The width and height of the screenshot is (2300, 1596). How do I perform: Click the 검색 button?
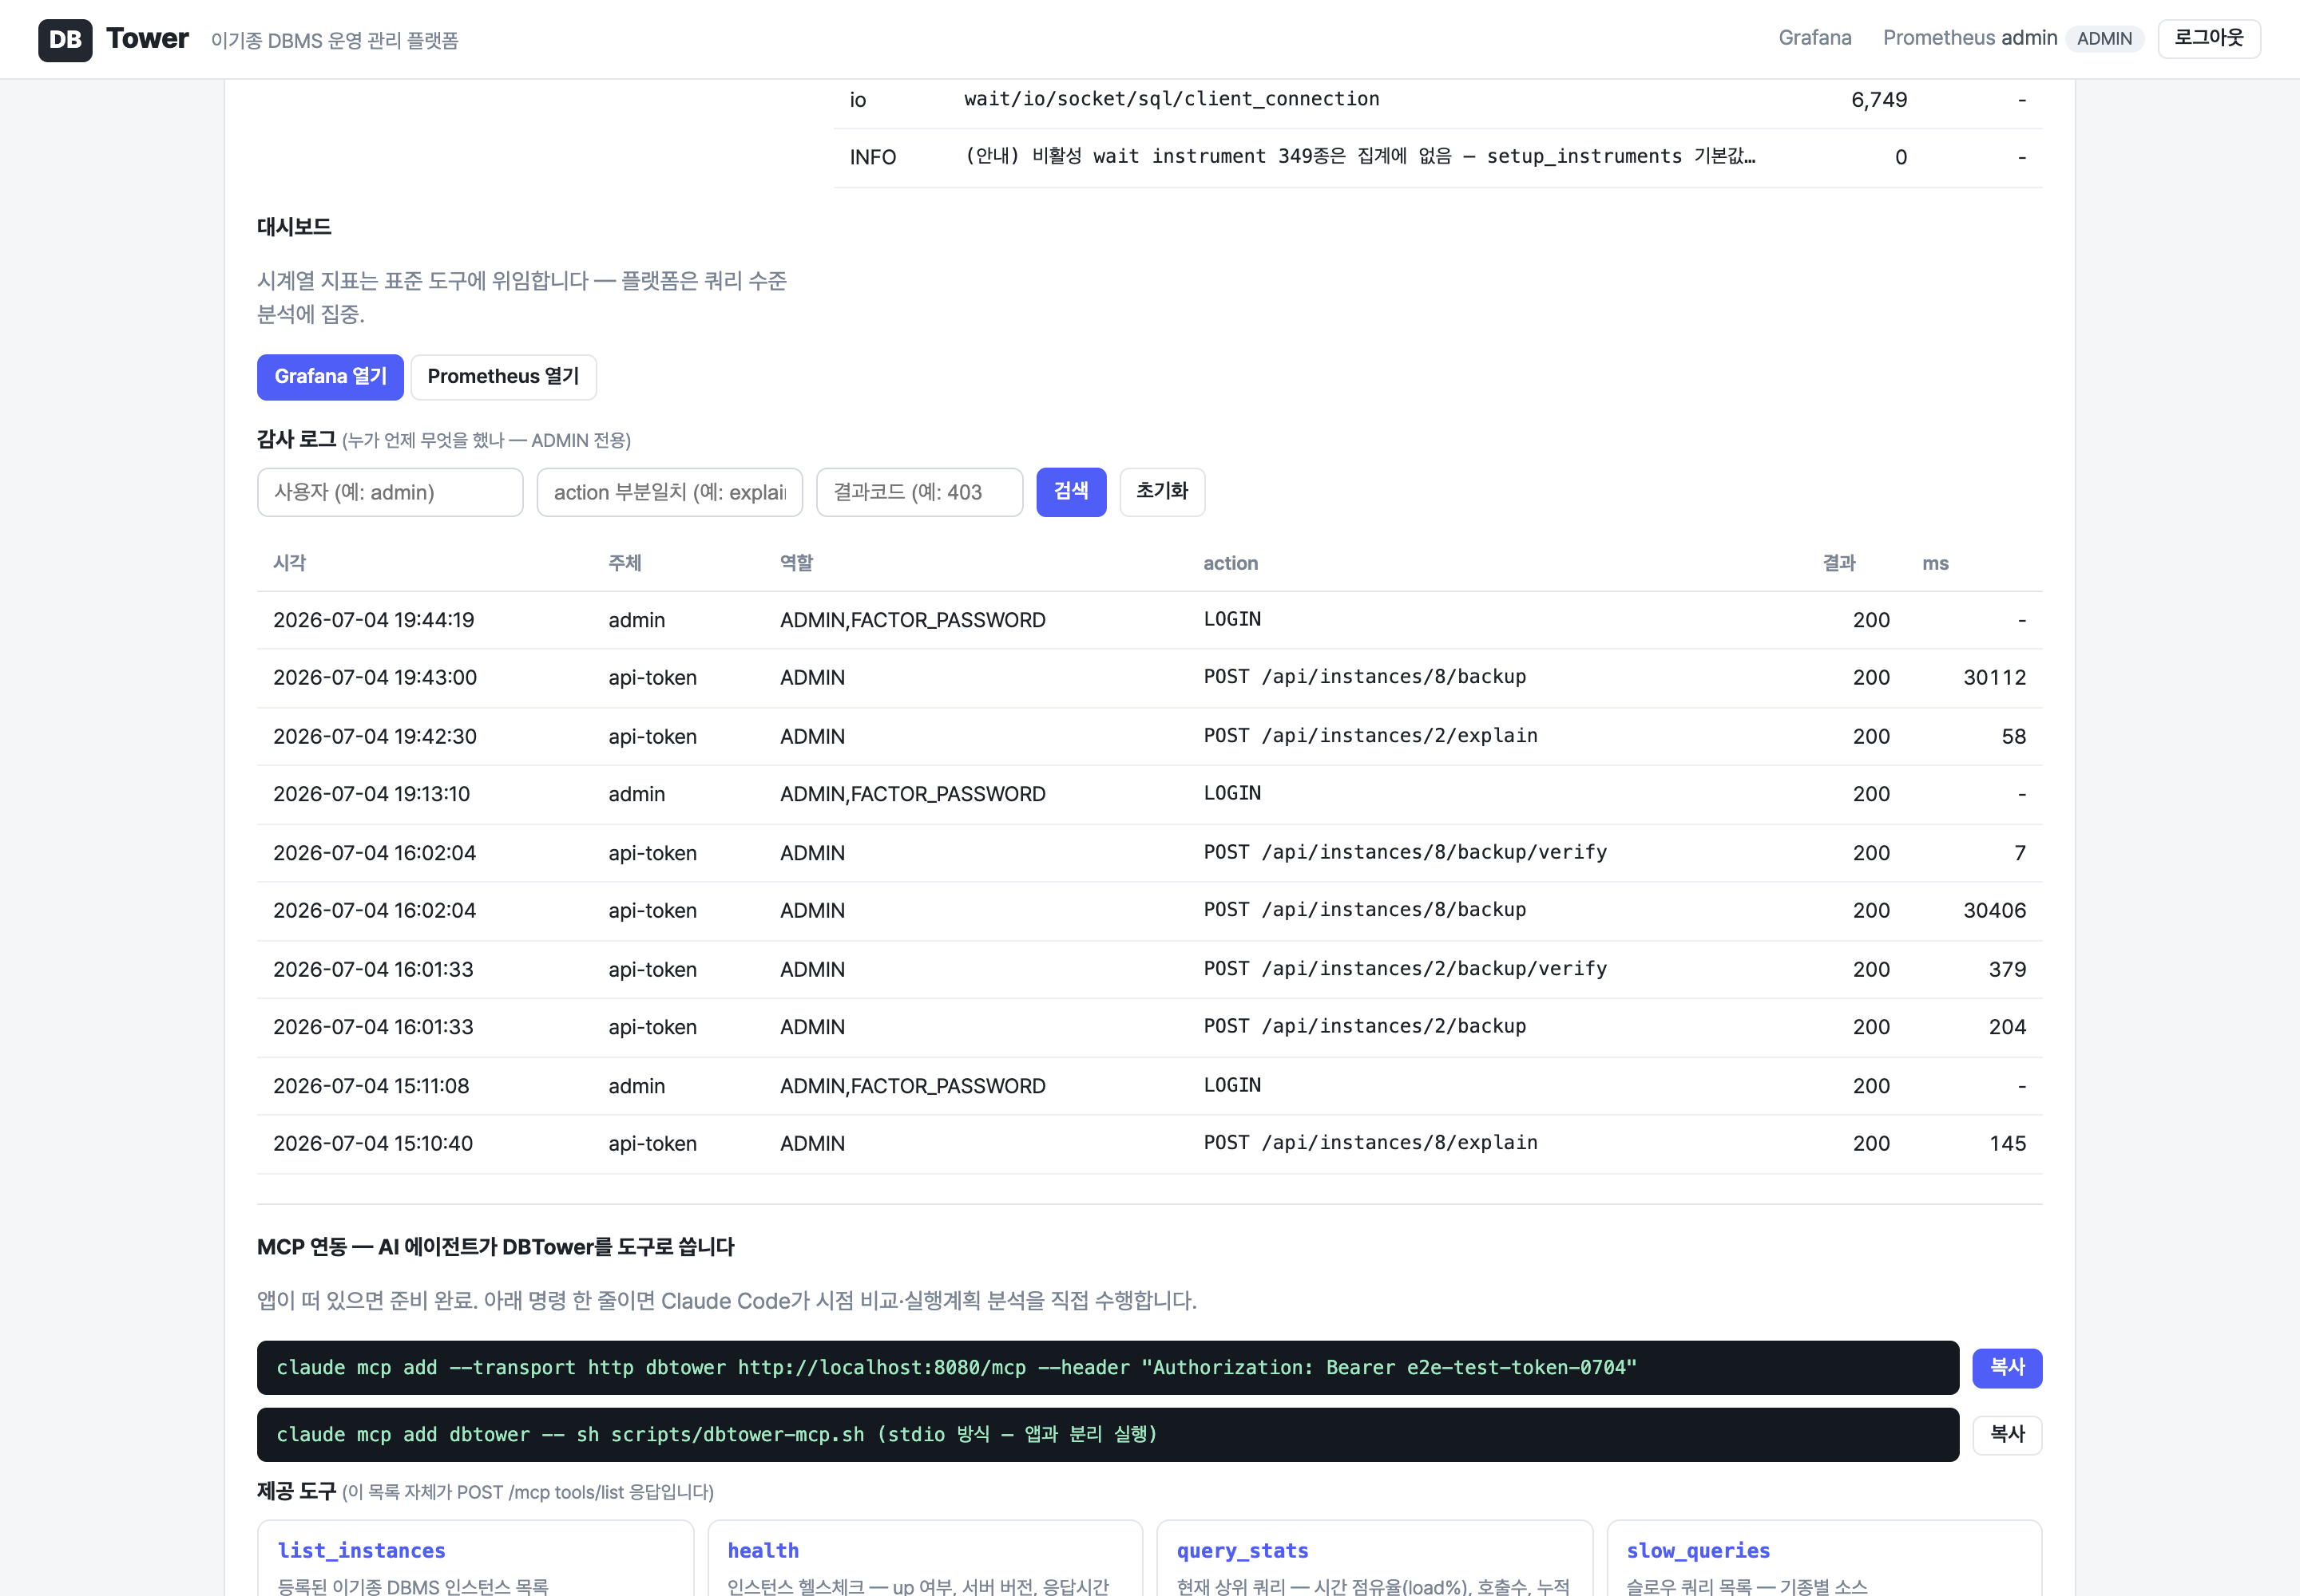(x=1071, y=492)
